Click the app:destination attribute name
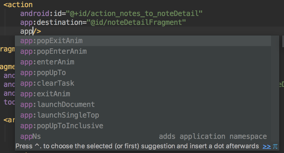 51,22
